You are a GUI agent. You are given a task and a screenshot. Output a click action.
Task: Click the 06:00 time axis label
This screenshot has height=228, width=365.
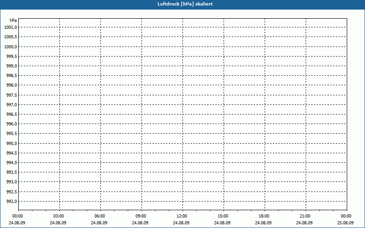pyautogui.click(x=99, y=216)
